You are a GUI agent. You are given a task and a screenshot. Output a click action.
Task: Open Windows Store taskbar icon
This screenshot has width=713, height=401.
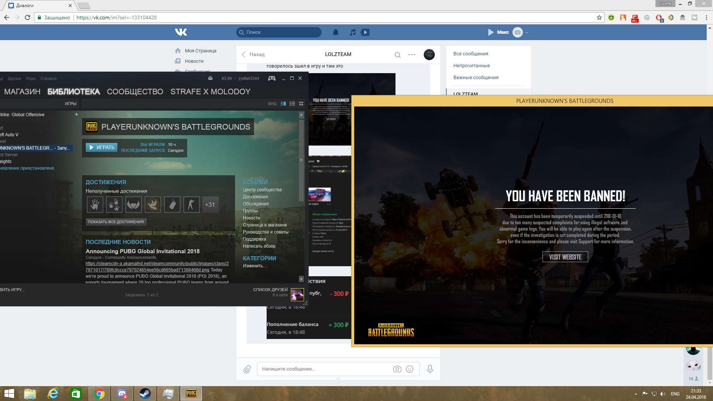(76, 394)
